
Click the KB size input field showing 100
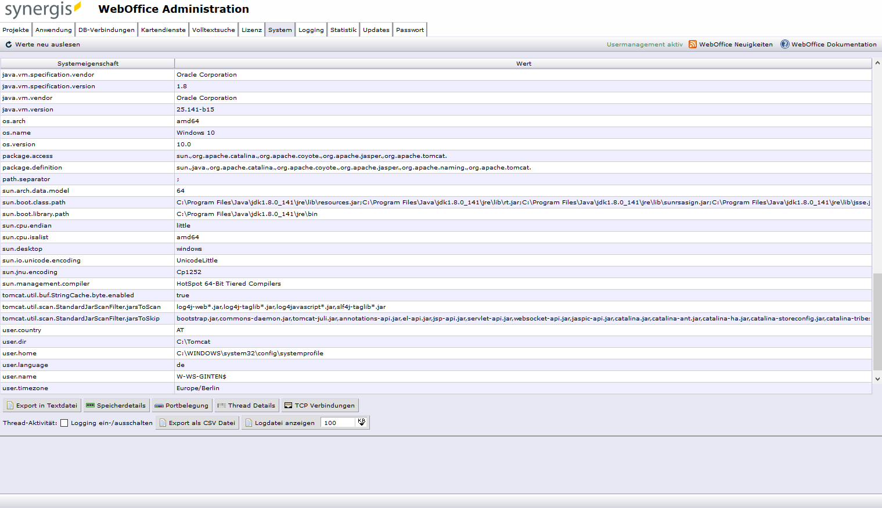[x=338, y=422]
